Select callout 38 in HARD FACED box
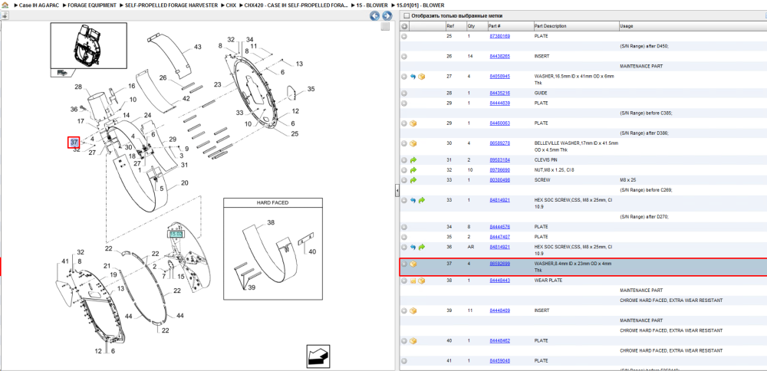 click(271, 222)
